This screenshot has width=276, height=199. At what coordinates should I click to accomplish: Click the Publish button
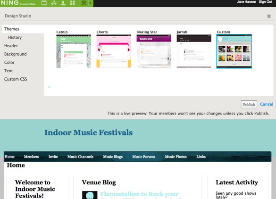pos(249,105)
